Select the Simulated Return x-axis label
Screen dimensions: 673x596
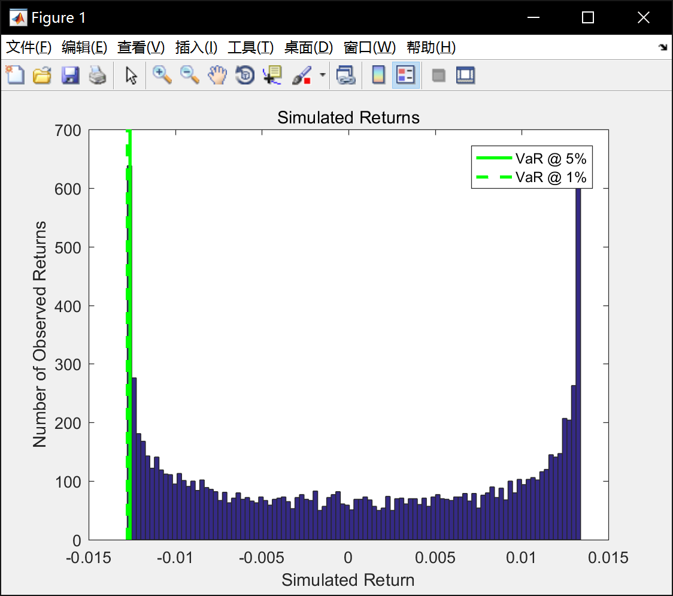pyautogui.click(x=348, y=580)
